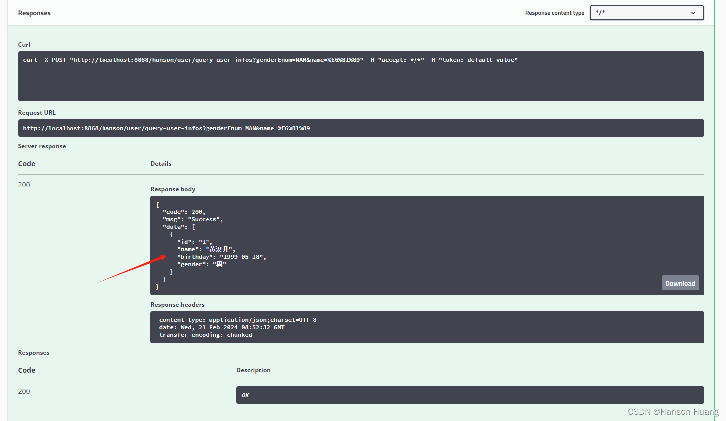The height and width of the screenshot is (421, 726).
Task: Click the "Responses" section heading at top
Action: (x=34, y=13)
